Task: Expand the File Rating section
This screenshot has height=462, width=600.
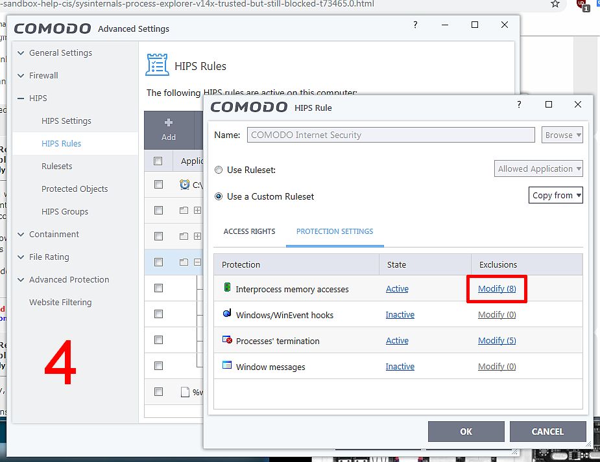Action: [x=21, y=257]
